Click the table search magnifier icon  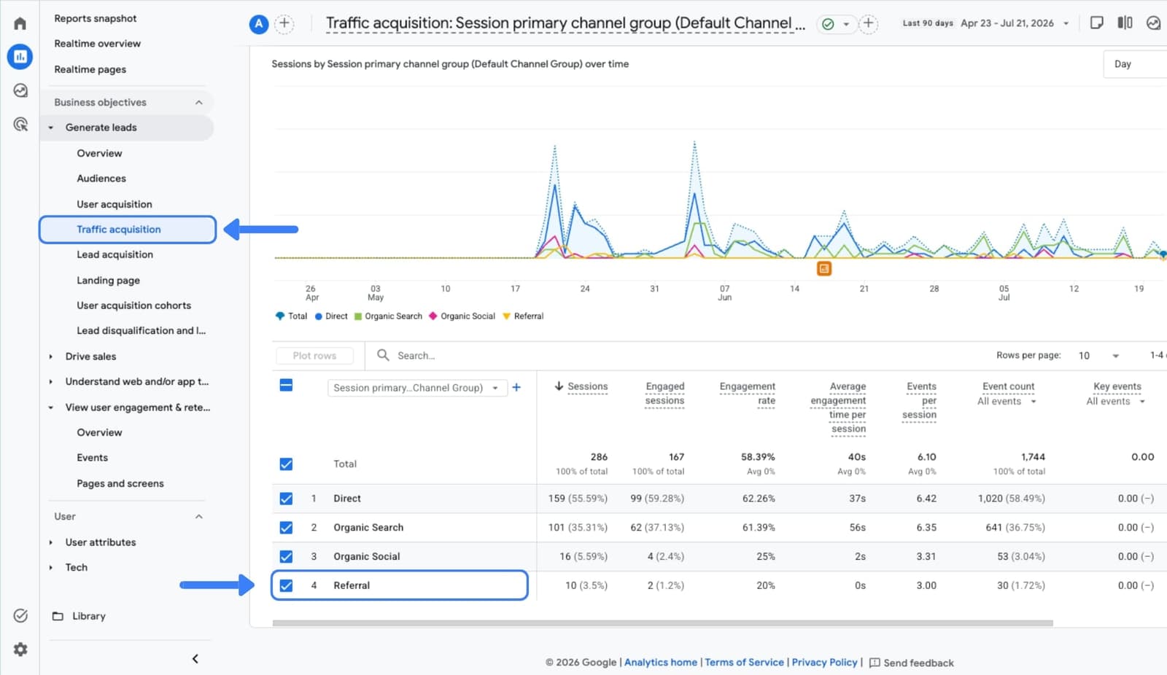pos(383,355)
